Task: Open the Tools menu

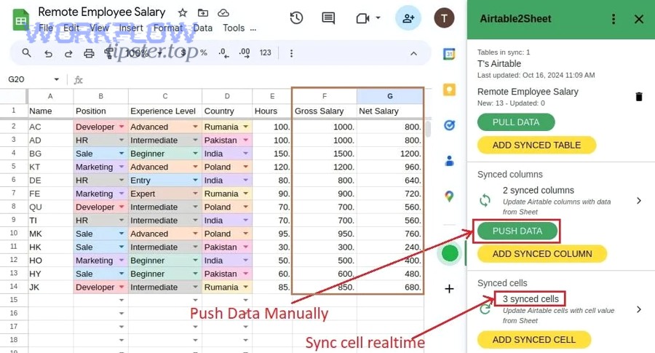Action: click(234, 28)
